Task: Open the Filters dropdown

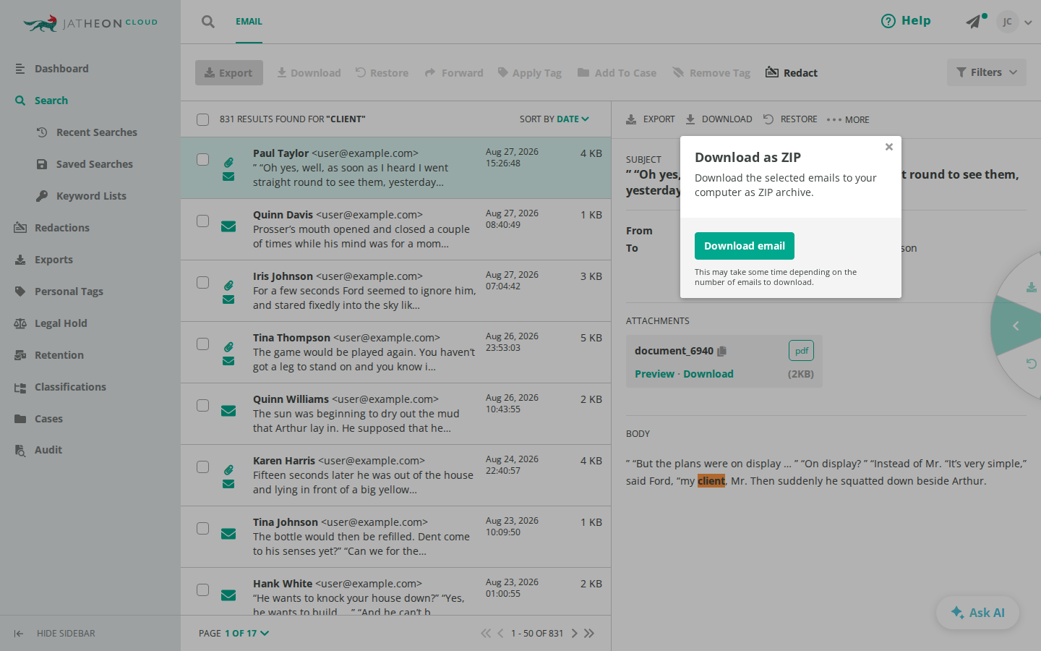Action: [x=987, y=72]
